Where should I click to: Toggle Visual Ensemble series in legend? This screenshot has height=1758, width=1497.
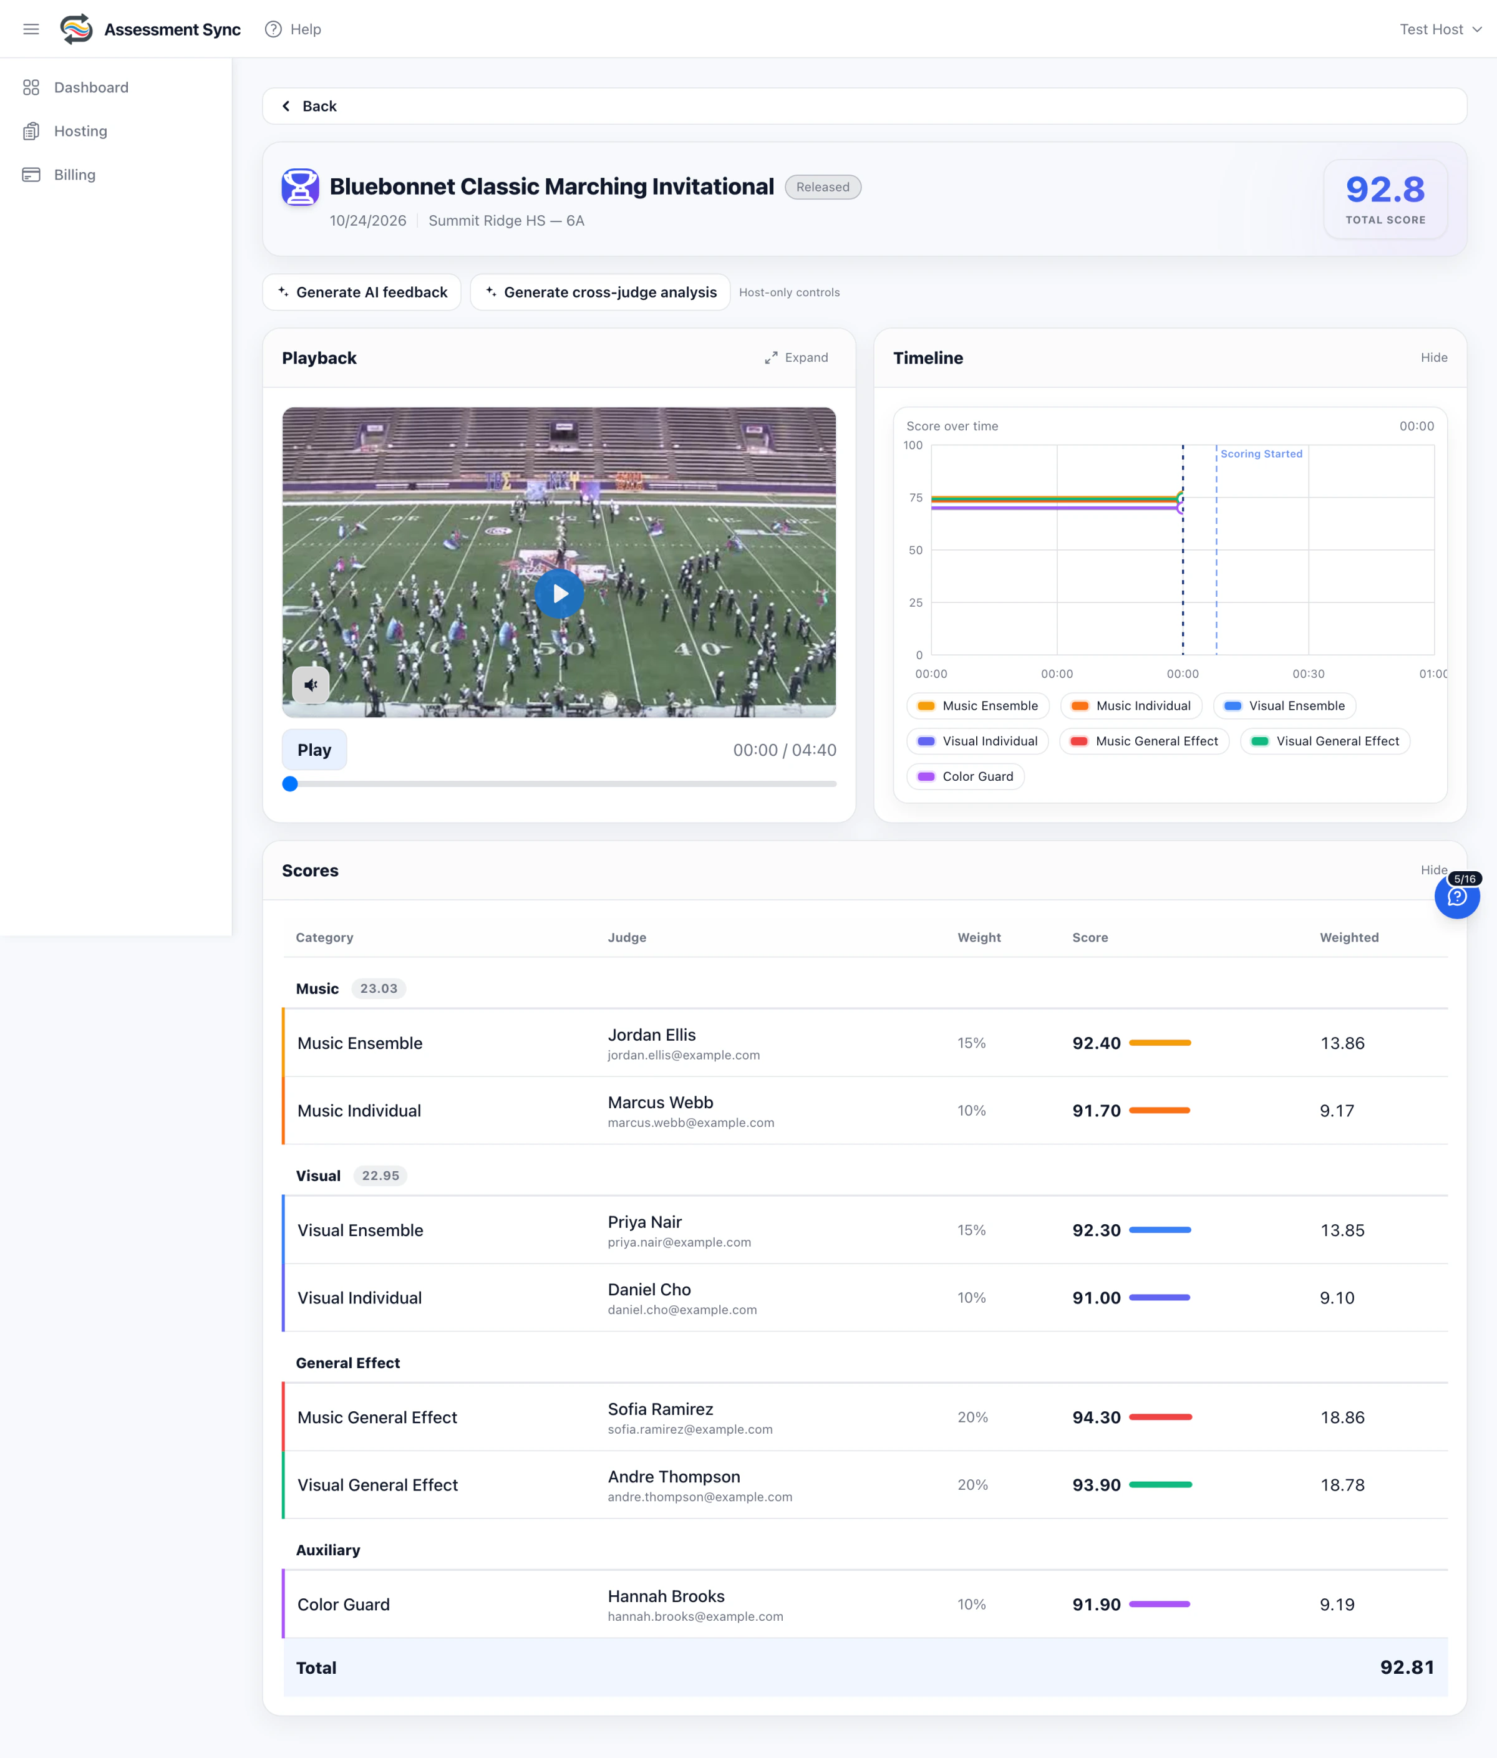point(1284,705)
